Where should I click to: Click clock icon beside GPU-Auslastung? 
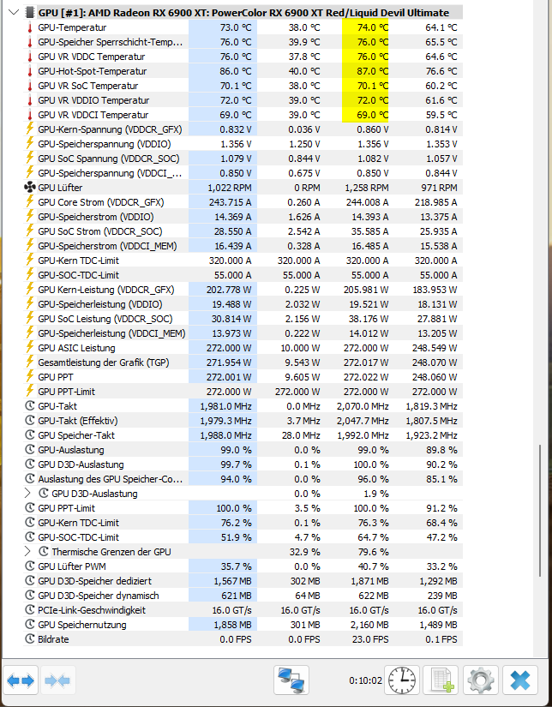[x=30, y=450]
